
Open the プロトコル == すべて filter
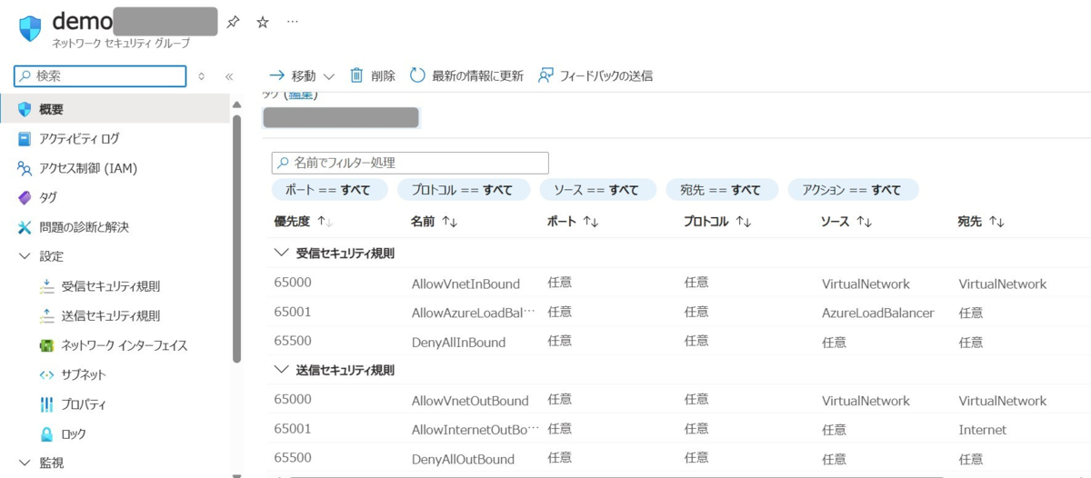[x=462, y=190]
